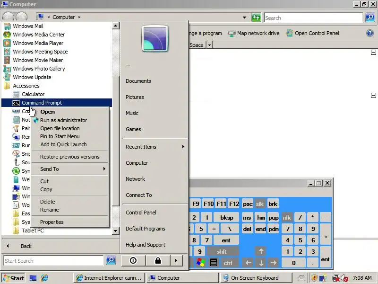This screenshot has width=378, height=284.
Task: Launch Windows Media Player icon
Action: point(7,43)
